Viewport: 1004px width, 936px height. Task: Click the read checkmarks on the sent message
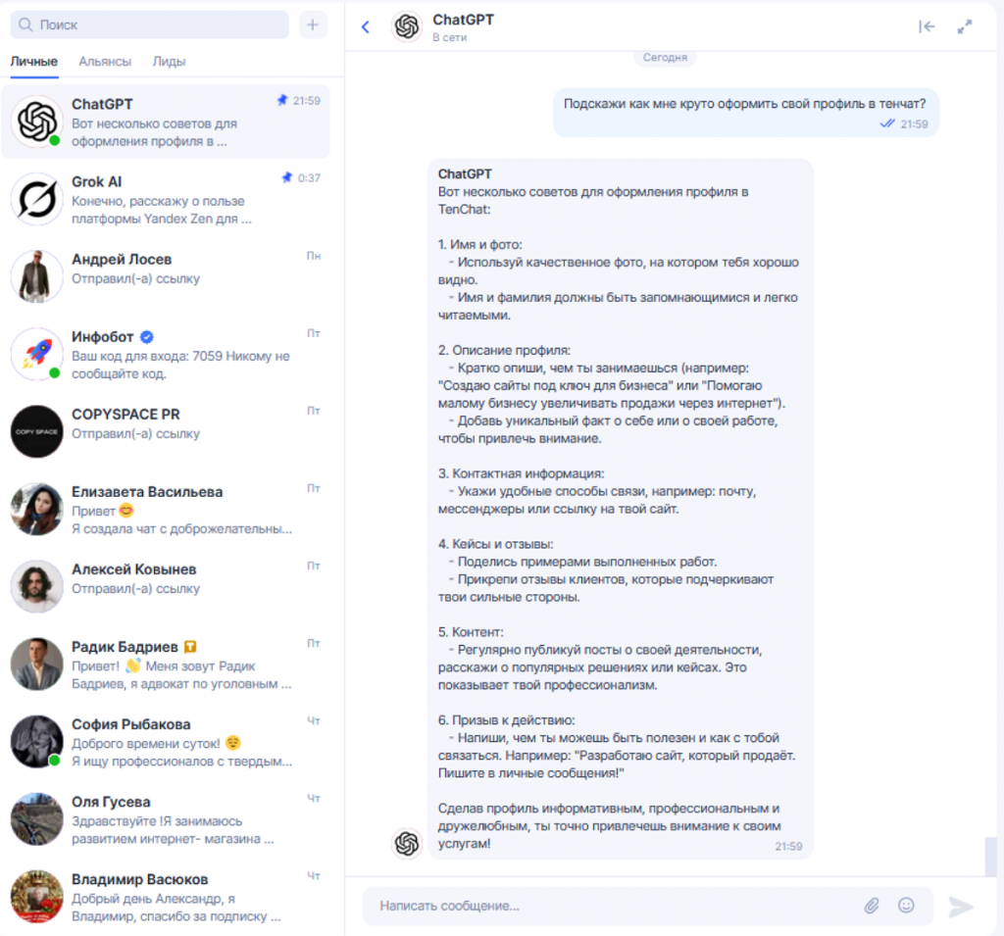886,123
